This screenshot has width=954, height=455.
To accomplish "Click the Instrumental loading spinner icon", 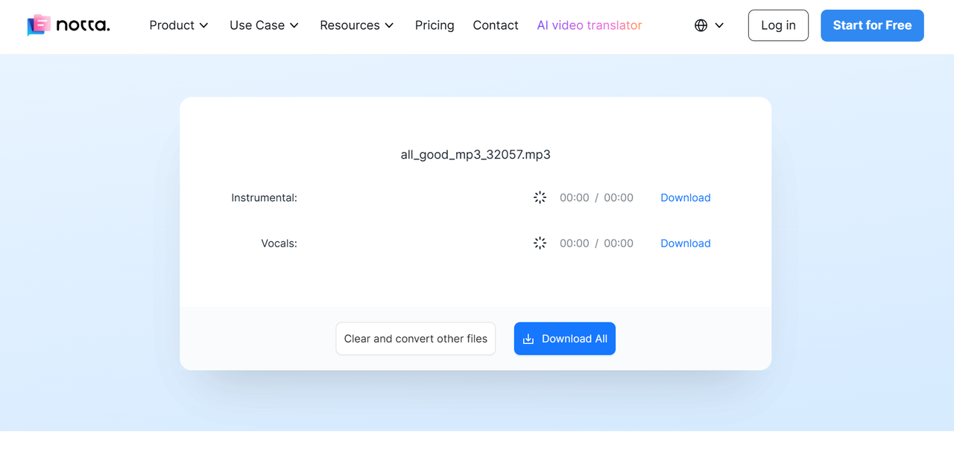I will pyautogui.click(x=540, y=197).
